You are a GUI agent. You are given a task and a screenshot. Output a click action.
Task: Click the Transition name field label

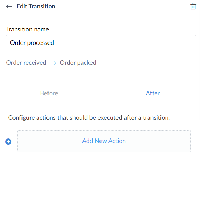click(27, 29)
